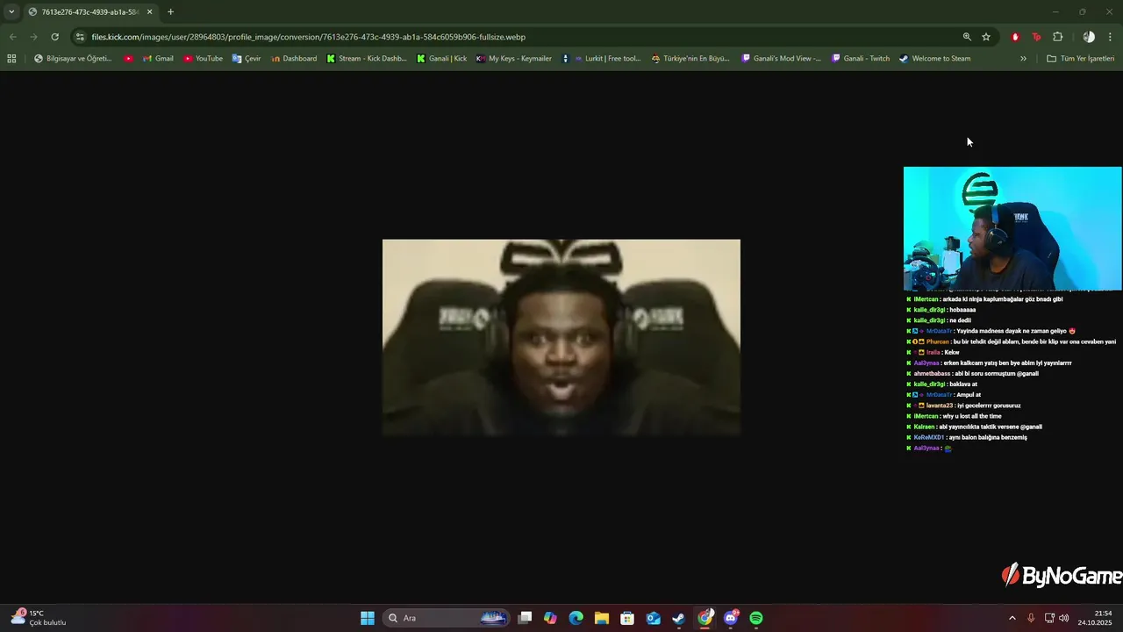Open a new browser tab

[x=170, y=11]
